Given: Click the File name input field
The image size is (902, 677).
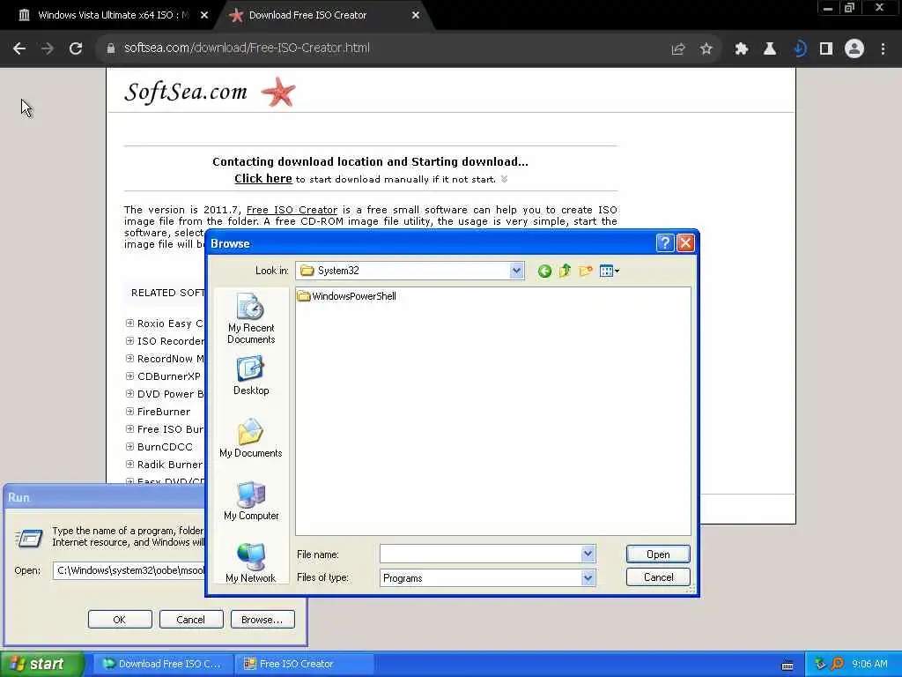Looking at the screenshot, I should (481, 554).
